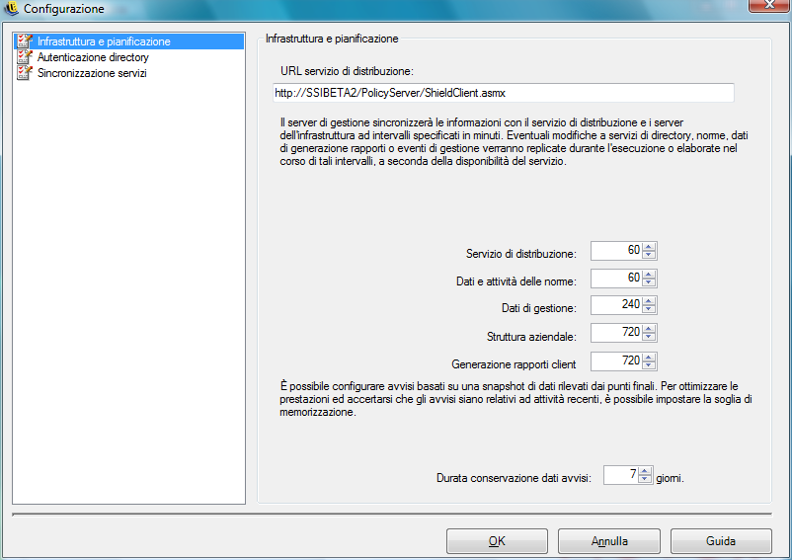The image size is (792, 560).
Task: Click the Dati e attività delle norme value
Action: tap(616, 278)
